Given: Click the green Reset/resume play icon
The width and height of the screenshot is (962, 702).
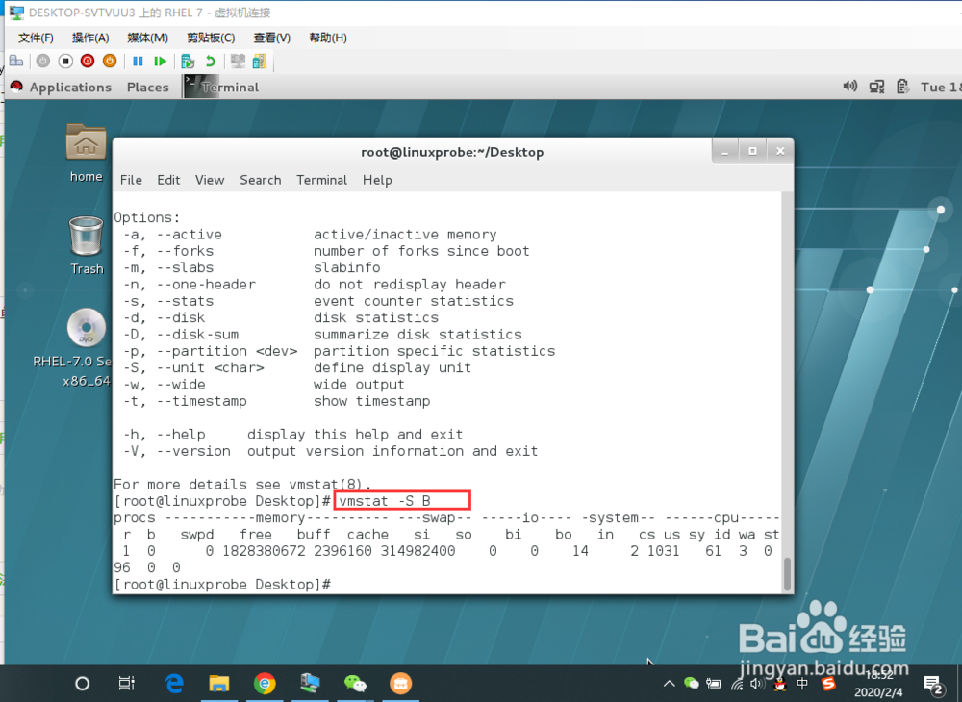Looking at the screenshot, I should point(160,61).
